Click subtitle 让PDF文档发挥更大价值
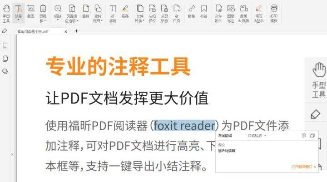The height and width of the screenshot is (182, 327). (x=127, y=98)
